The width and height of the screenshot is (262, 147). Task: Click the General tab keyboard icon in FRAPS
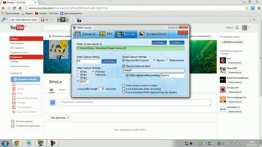coord(77,34)
